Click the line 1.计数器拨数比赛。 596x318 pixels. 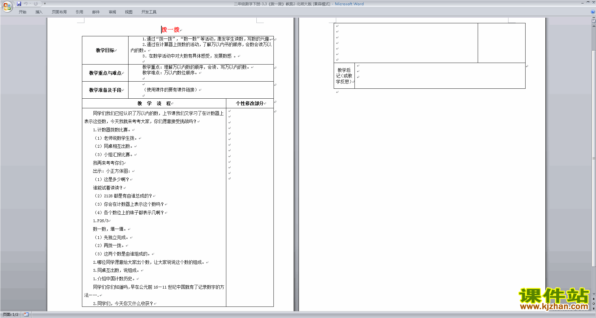[112, 130]
